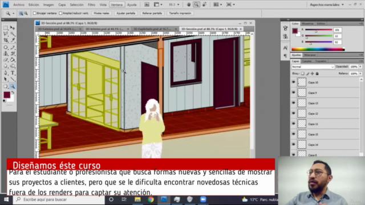Select the Zoom tool in toolbox
The image size is (365, 205).
pos(13,87)
